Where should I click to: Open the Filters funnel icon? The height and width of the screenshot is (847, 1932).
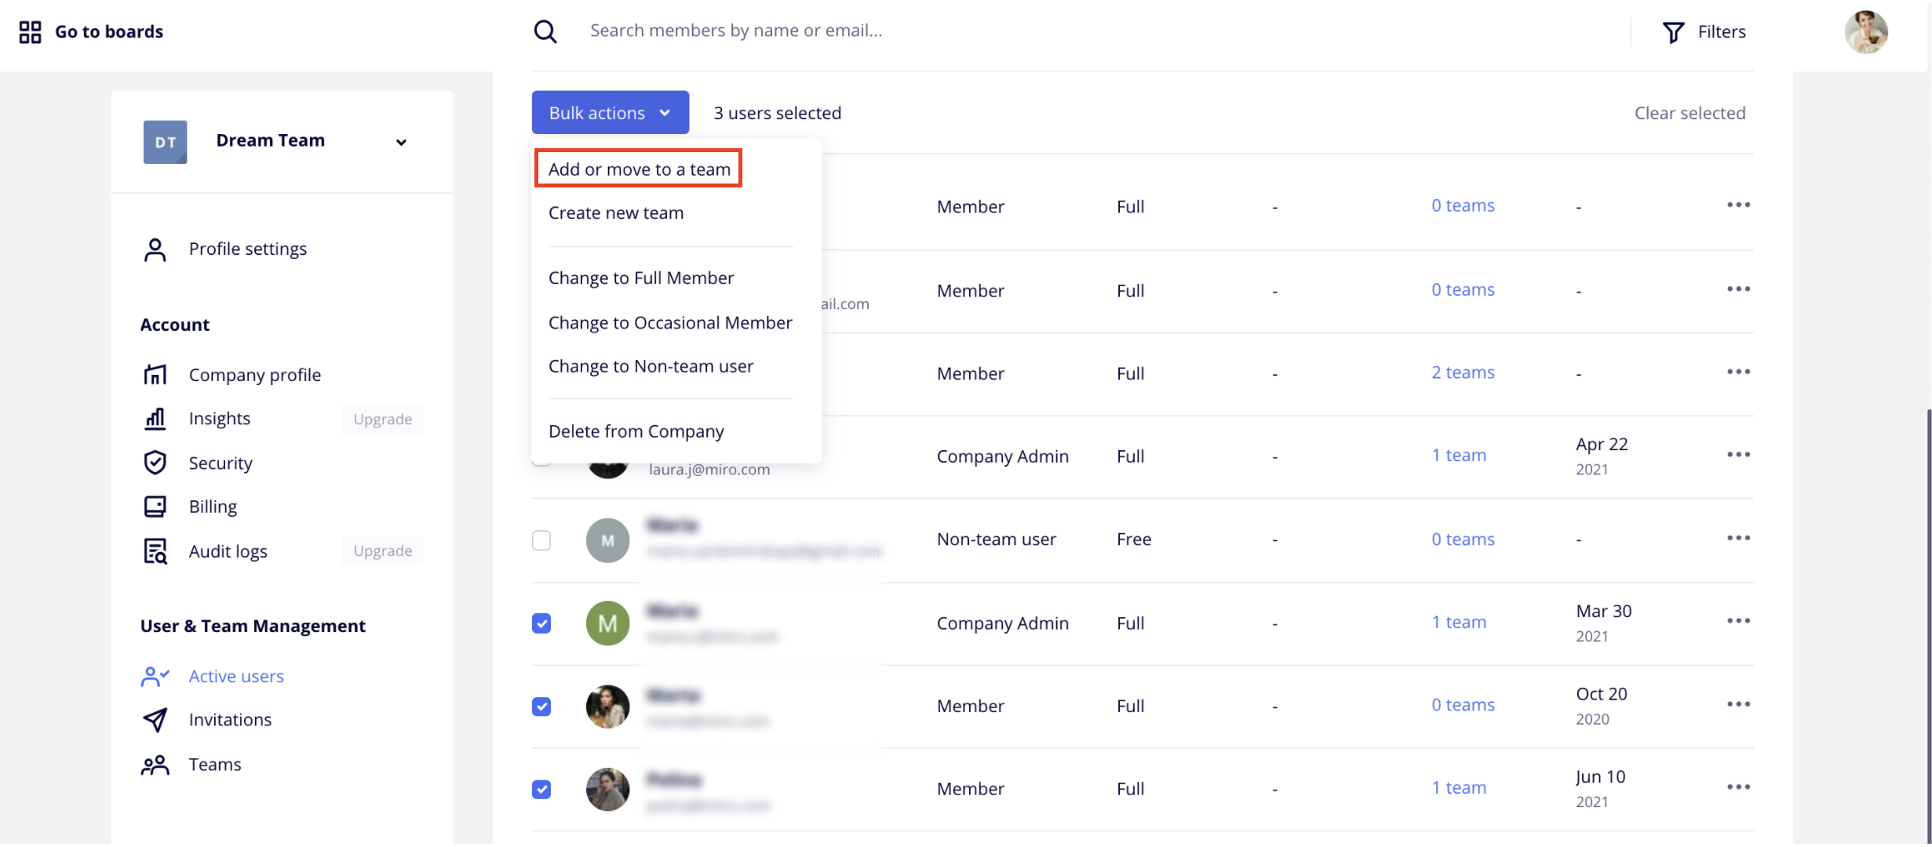click(1672, 32)
